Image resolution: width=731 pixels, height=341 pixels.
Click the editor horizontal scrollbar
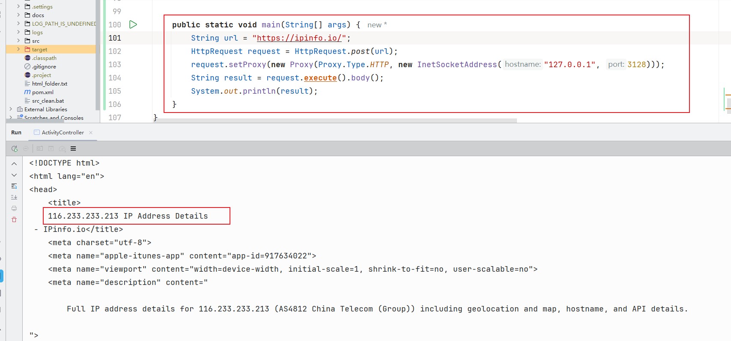(334, 121)
